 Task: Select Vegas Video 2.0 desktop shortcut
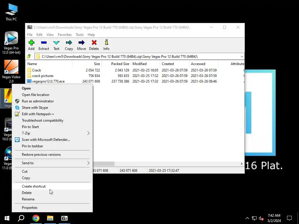tap(11, 71)
